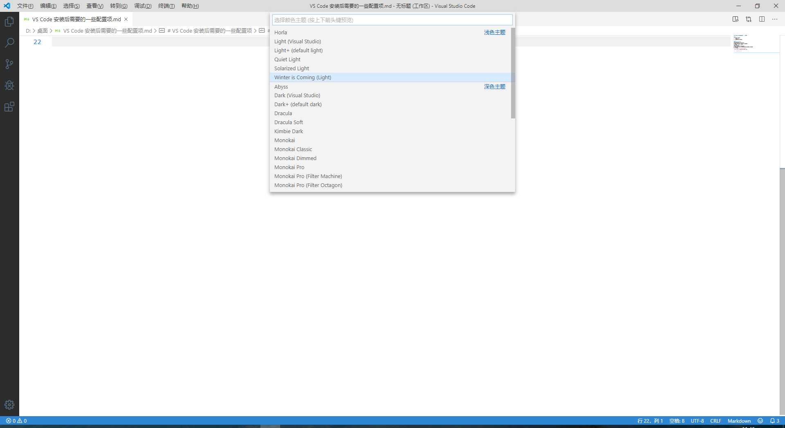The height and width of the screenshot is (428, 785).
Task: Change encoding via UTF-8 status item
Action: [697, 421]
